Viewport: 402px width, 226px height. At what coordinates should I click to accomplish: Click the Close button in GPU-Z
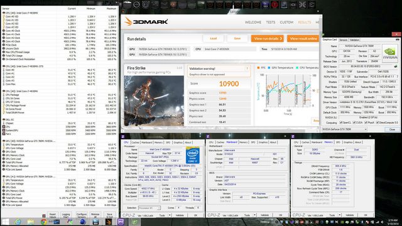[392, 129]
